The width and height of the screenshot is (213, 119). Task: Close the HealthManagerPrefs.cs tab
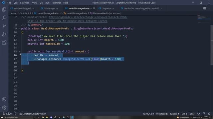coord(94,8)
